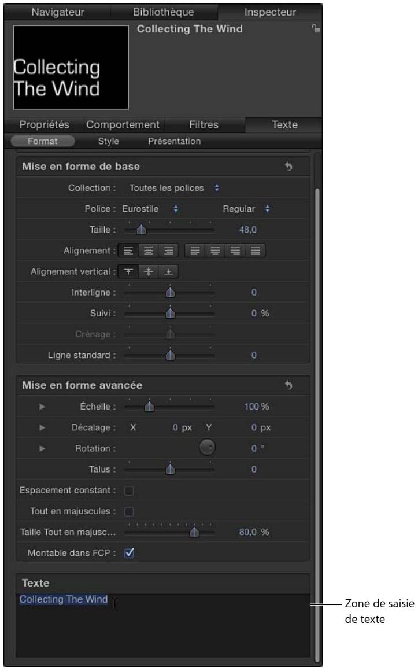Open the Comportement tab
The width and height of the screenshot is (418, 671).
click(123, 124)
